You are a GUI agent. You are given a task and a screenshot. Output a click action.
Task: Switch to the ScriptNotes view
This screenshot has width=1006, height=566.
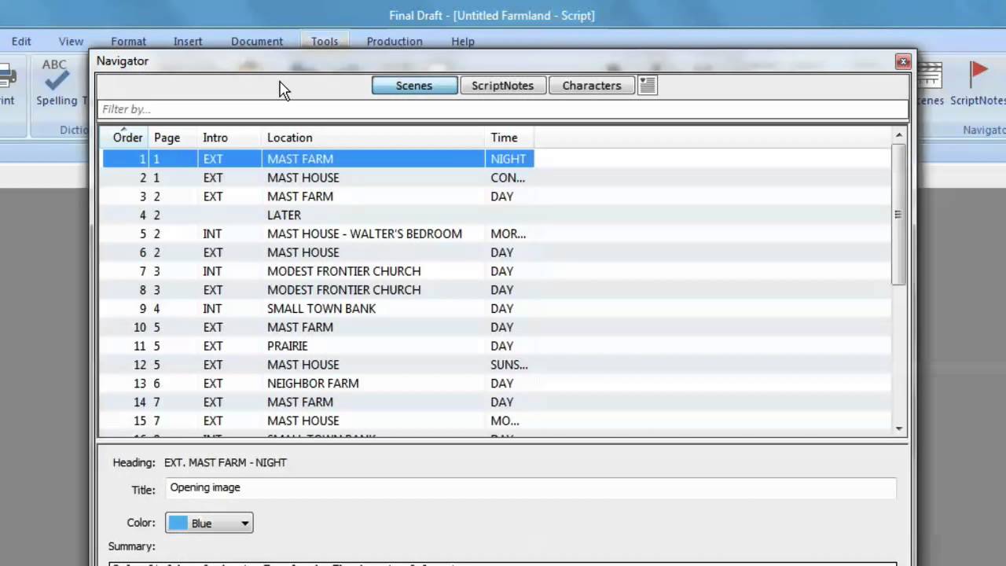[502, 86]
